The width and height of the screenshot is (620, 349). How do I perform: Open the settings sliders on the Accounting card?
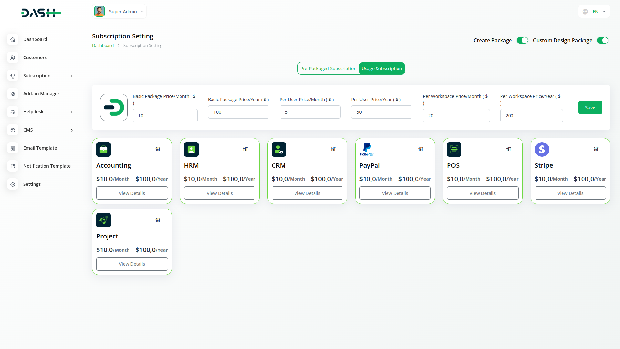pyautogui.click(x=158, y=149)
